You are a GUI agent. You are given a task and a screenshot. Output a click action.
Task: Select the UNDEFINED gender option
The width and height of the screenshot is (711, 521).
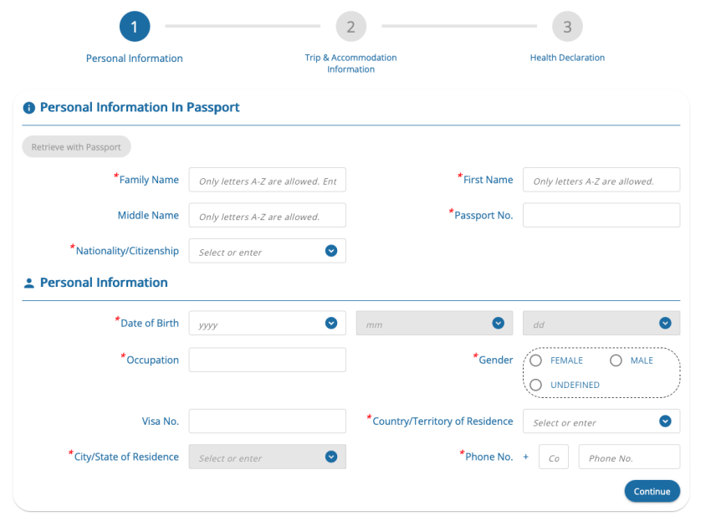click(x=536, y=385)
